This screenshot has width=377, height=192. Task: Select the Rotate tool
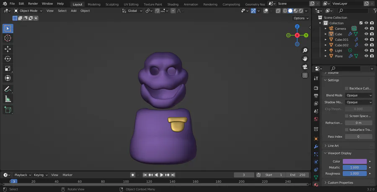(8, 59)
